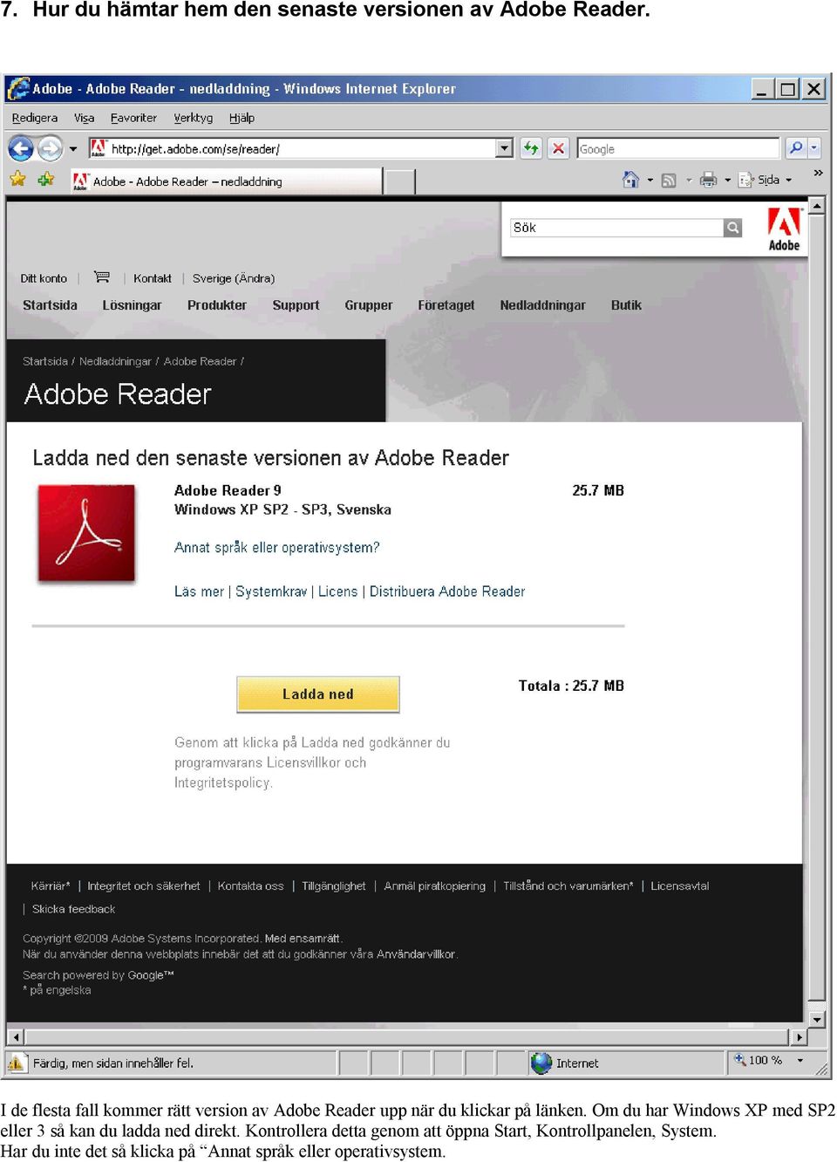Open search provider dropdown arrow
This screenshot has width=837, height=1162.
(814, 148)
